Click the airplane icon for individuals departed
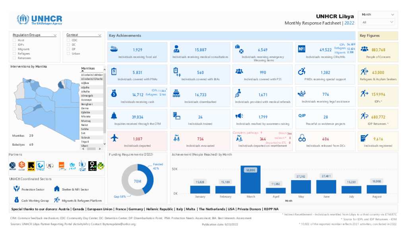Viewport: 407px width, 234px height. point(114,138)
